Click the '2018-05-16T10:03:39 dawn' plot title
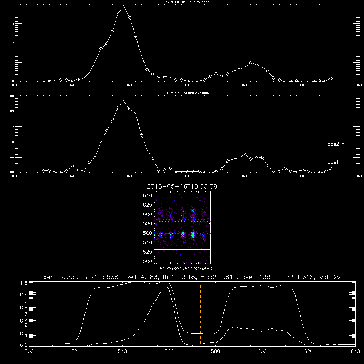This screenshot has height=364, width=364. tap(187, 2)
